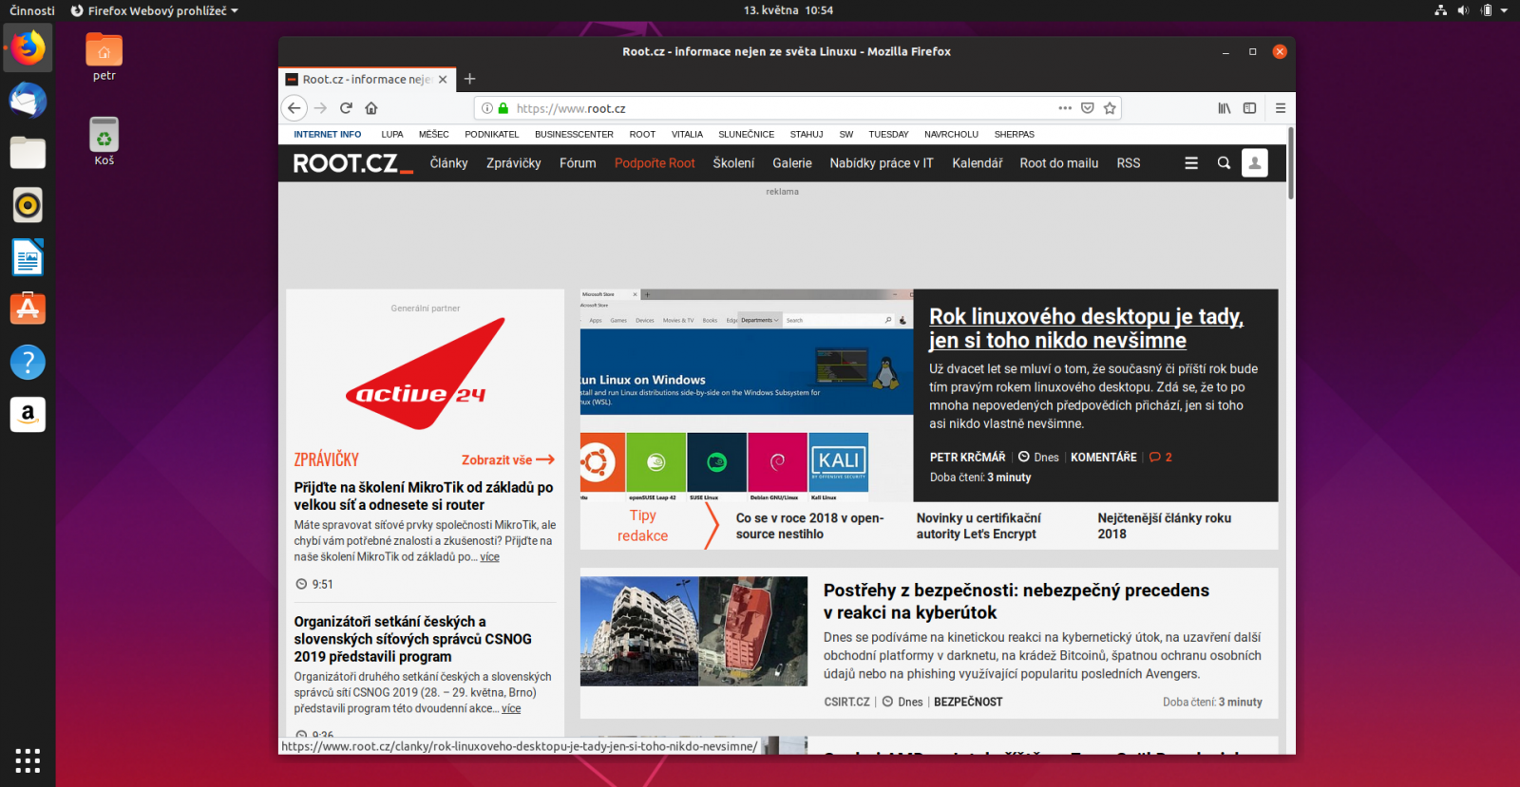
Task: Expand the Firefox Webový prohlížeč app menu
Action: 155,10
